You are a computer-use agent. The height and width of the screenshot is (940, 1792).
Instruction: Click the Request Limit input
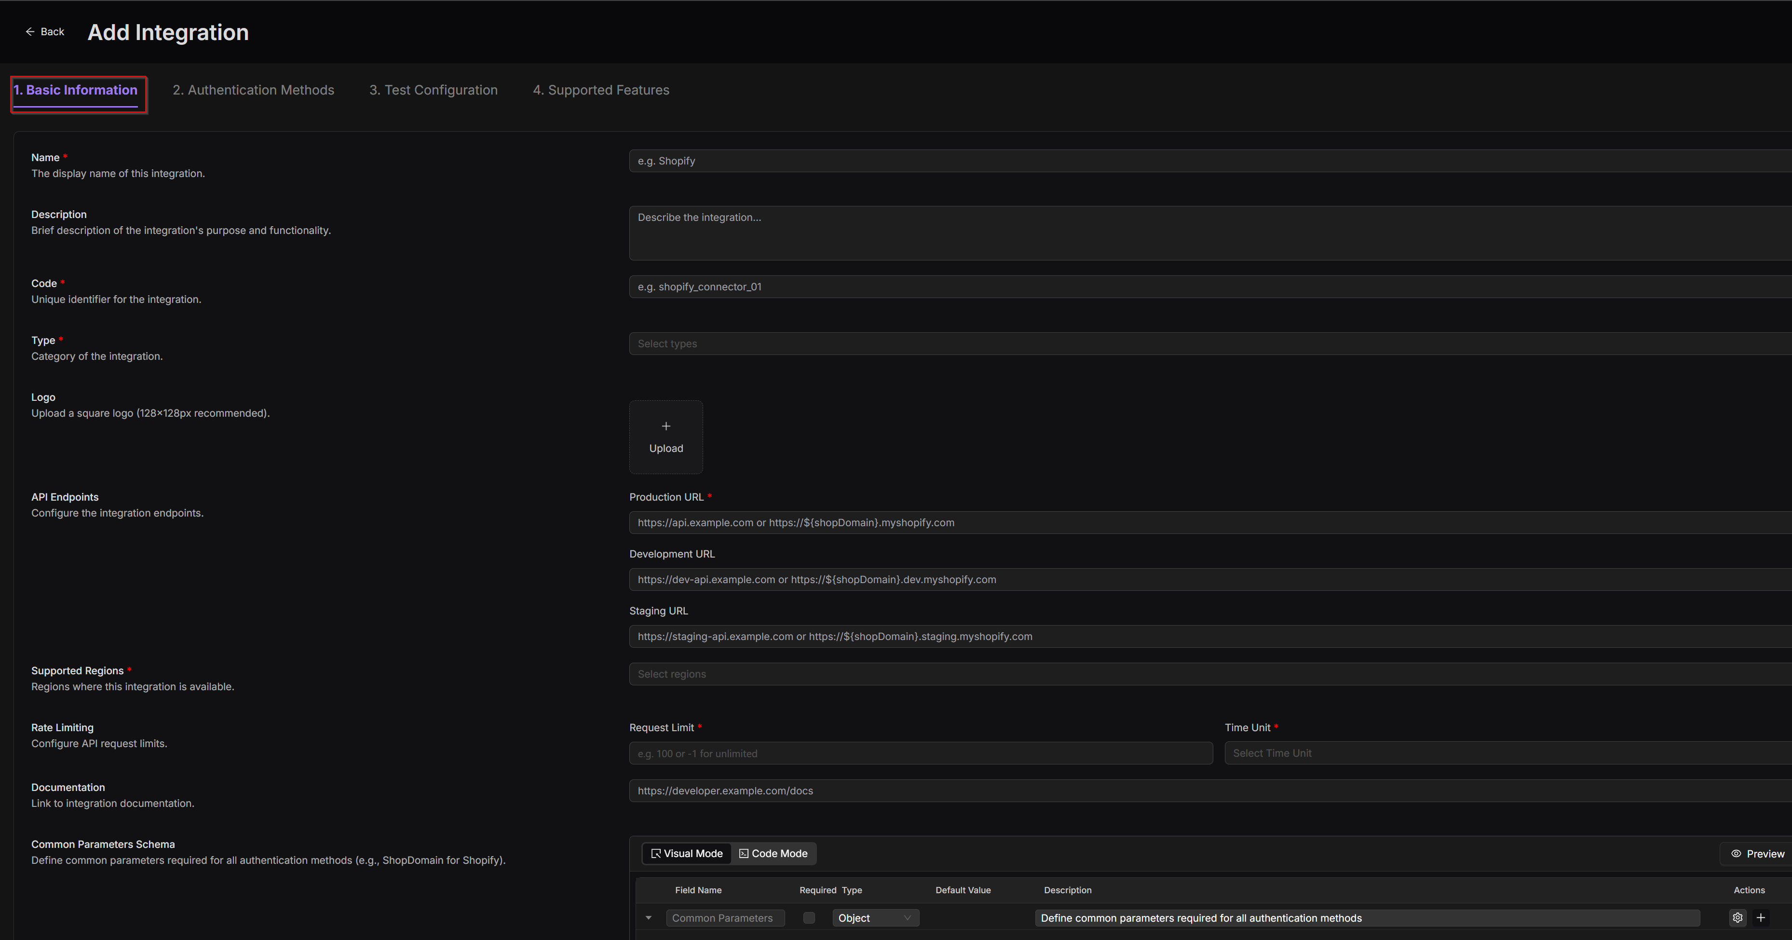[920, 753]
